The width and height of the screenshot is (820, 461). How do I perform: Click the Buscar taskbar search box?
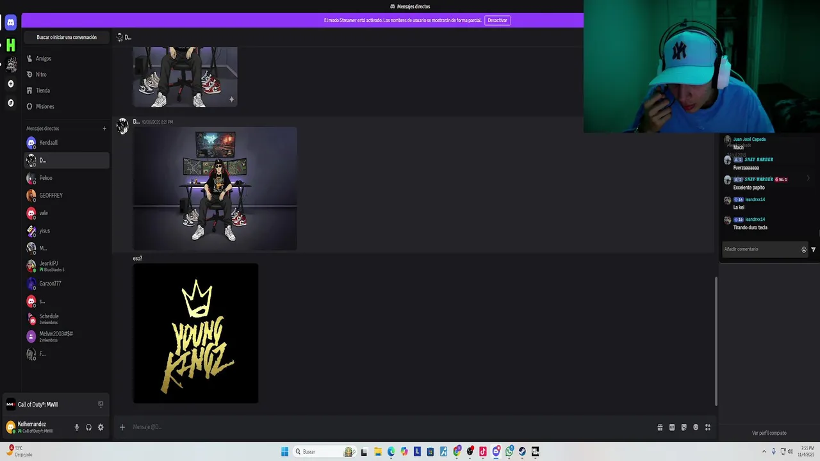(325, 451)
